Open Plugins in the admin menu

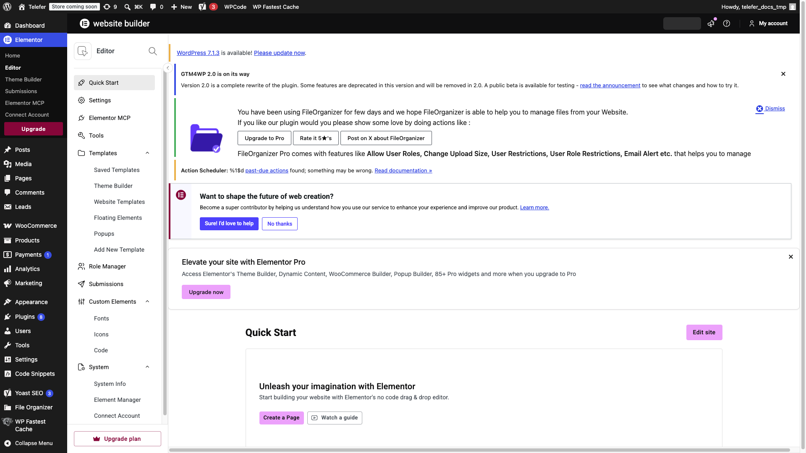click(34, 317)
